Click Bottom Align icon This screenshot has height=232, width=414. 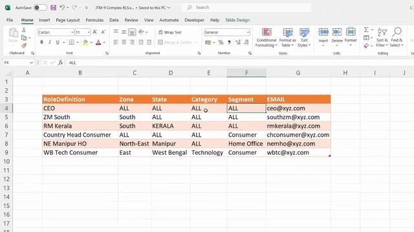132,32
